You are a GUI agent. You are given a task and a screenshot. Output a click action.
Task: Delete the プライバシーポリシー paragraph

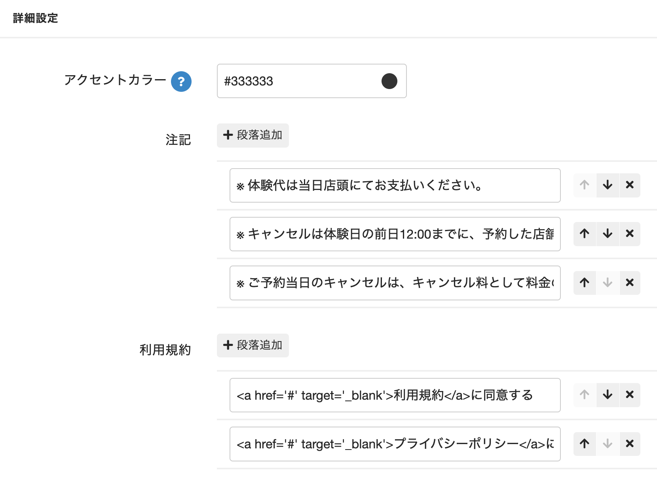click(630, 444)
